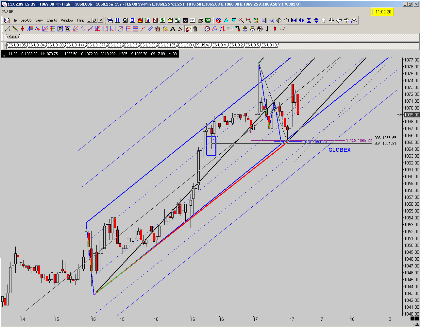The width and height of the screenshot is (421, 327).
Task: Toggle the percent scale button
Action: pyautogui.click(x=263, y=20)
